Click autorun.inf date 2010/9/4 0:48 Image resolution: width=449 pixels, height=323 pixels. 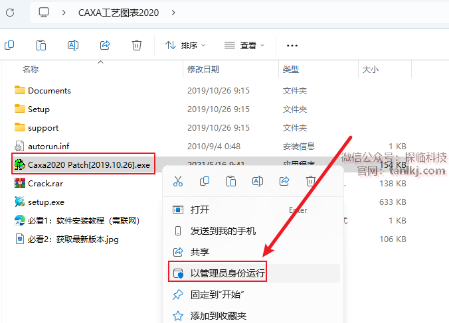pyautogui.click(x=214, y=147)
